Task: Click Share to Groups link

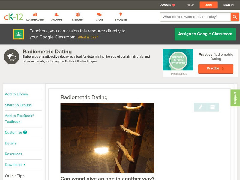Action: [18, 105]
